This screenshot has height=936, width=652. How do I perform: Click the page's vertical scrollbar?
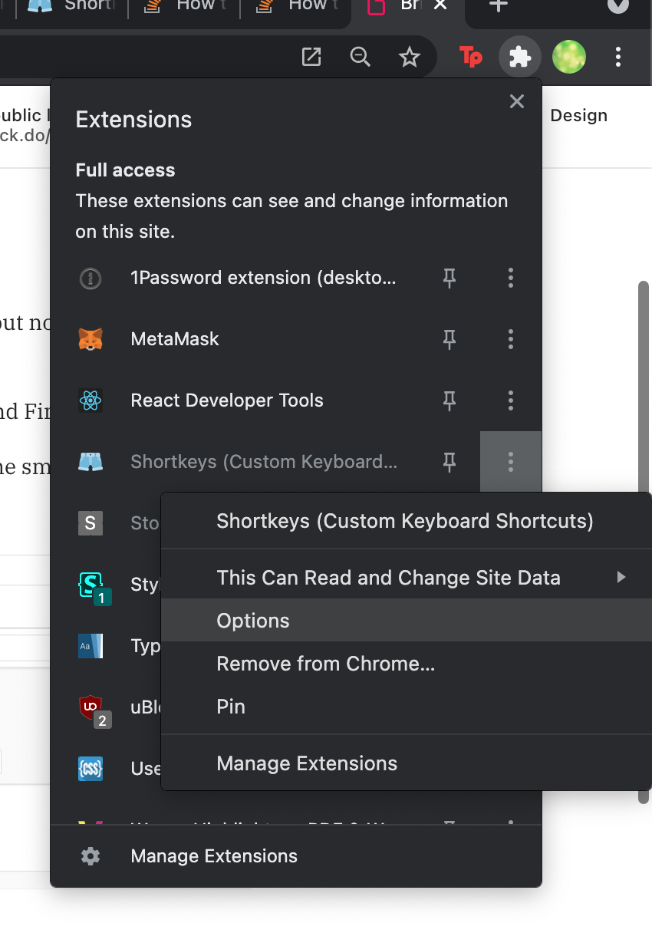click(644, 542)
